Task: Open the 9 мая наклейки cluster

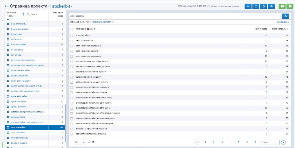Action: [19, 45]
